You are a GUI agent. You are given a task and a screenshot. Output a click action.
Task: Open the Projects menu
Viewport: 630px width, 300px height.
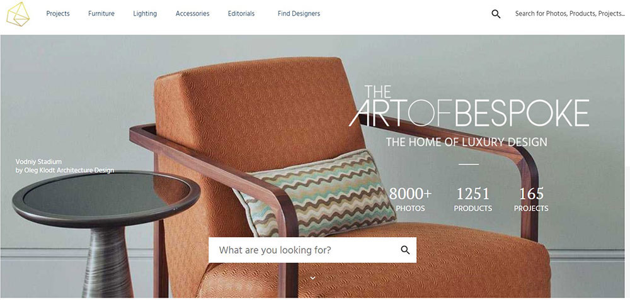point(58,14)
